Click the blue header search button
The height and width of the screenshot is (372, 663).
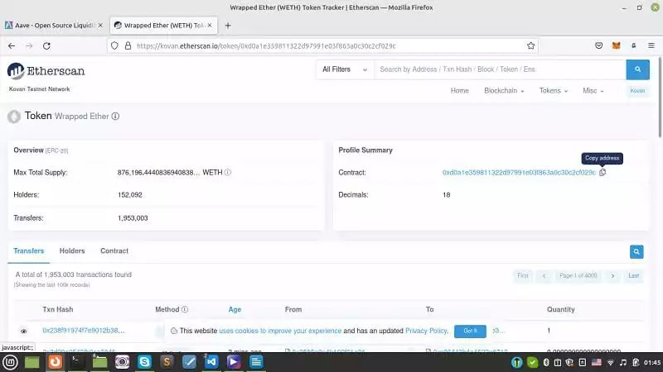click(x=637, y=69)
